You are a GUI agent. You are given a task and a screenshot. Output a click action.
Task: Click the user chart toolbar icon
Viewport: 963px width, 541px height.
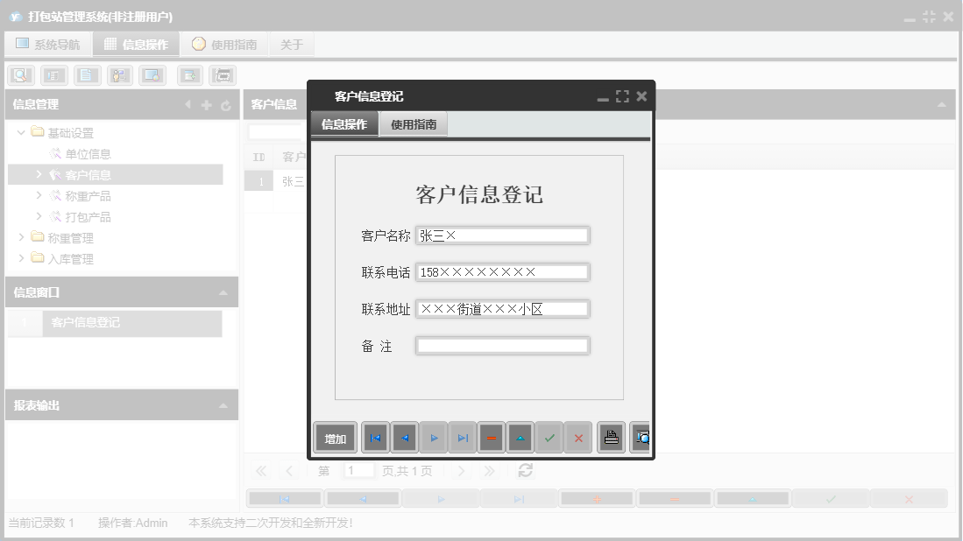[119, 75]
